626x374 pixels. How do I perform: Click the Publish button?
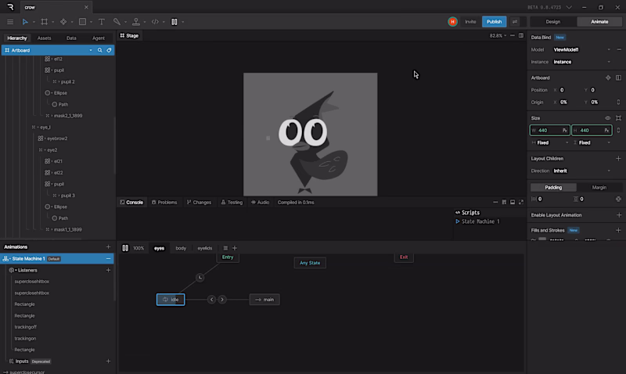click(x=495, y=22)
